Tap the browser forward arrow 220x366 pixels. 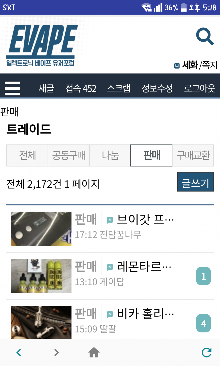(x=56, y=352)
